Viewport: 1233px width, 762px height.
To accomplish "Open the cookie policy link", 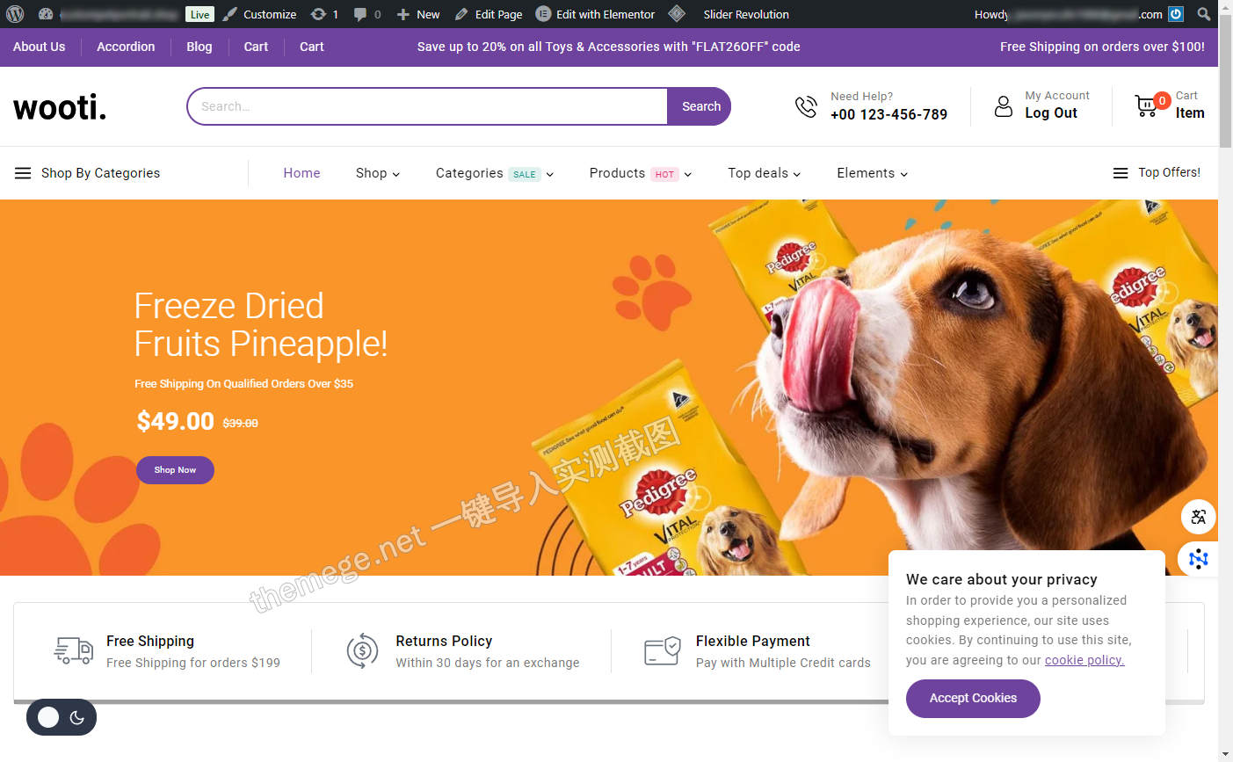I will (1084, 660).
